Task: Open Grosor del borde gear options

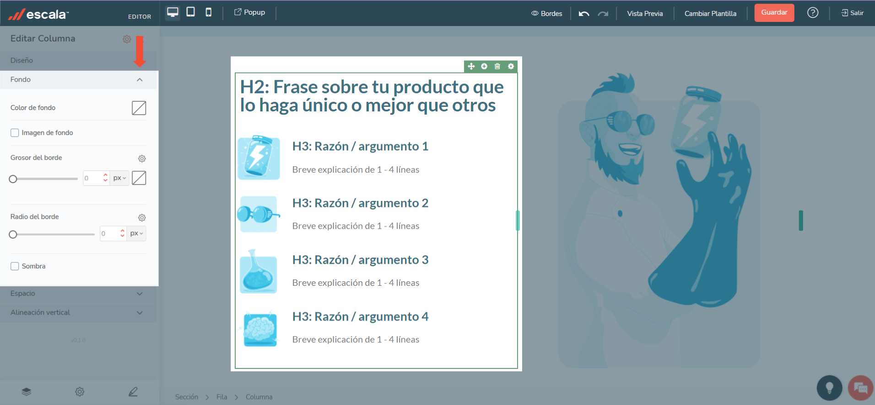Action: tap(142, 158)
